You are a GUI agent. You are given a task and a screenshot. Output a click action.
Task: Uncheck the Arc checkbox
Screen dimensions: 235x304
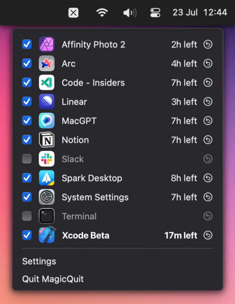pos(27,63)
